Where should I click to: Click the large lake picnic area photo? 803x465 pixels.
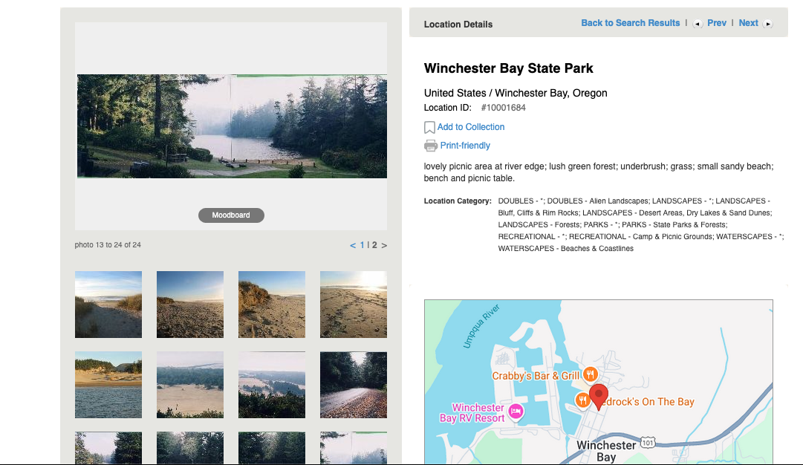point(232,126)
